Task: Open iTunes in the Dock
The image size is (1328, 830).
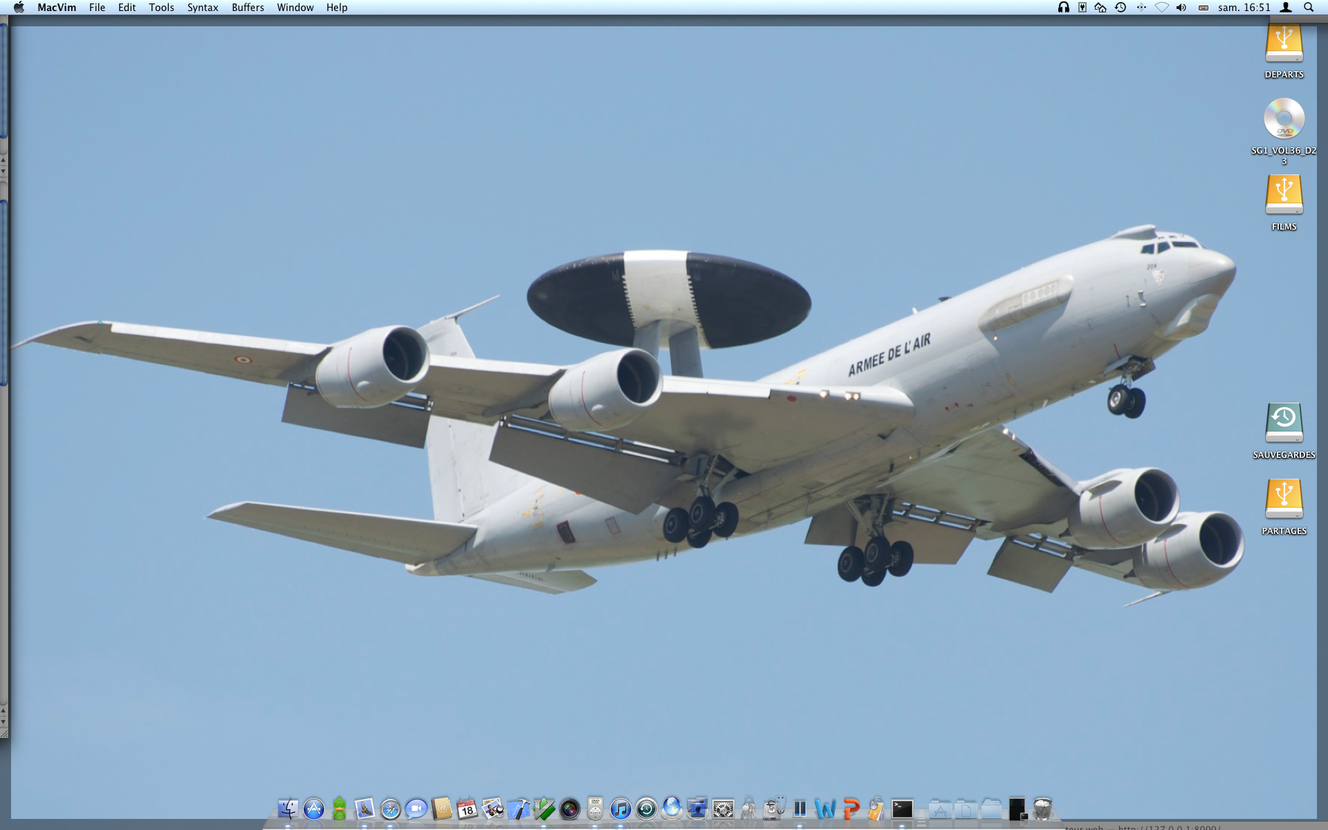Action: 620,809
